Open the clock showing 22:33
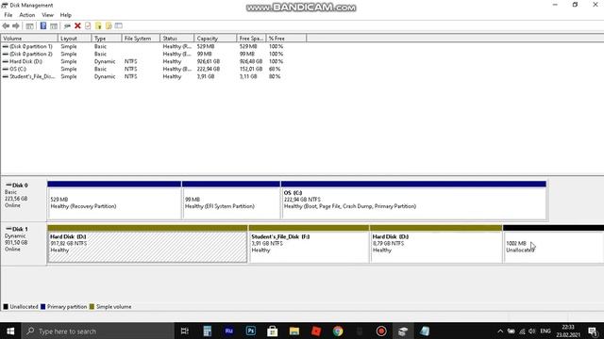The width and height of the screenshot is (604, 339). 568,331
